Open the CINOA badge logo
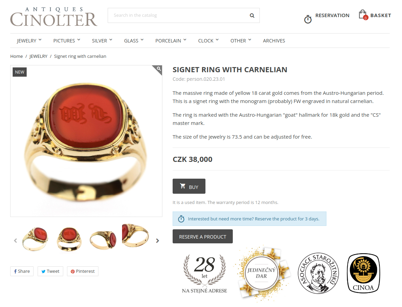This screenshot has width=402, height=307. (363, 273)
